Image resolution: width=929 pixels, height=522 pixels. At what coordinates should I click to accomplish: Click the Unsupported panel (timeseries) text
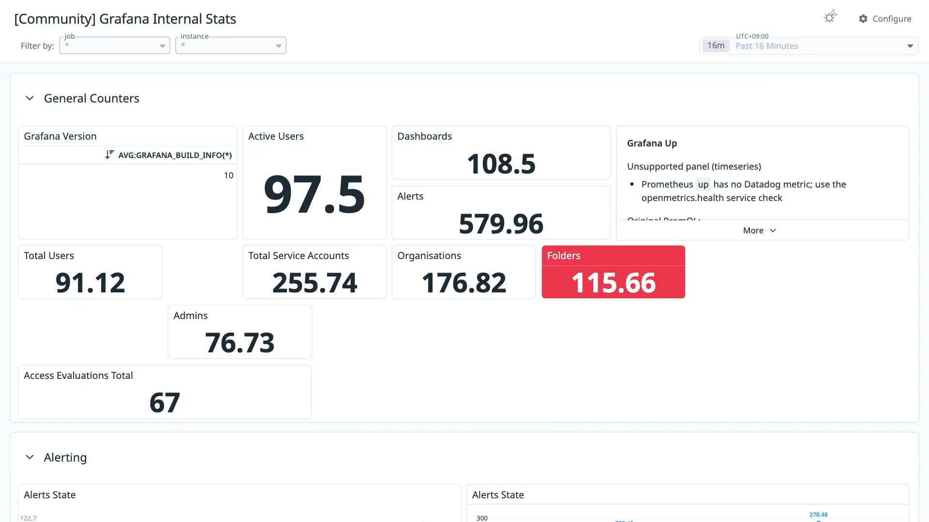tap(694, 166)
